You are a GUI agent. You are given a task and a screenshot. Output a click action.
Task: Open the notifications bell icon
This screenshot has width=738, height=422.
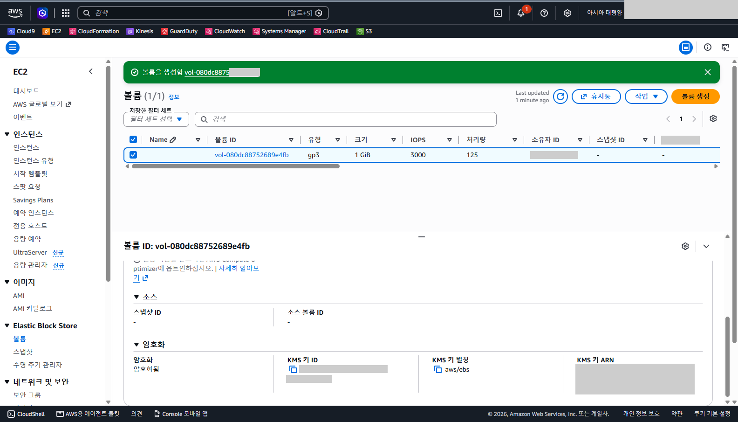pos(521,13)
